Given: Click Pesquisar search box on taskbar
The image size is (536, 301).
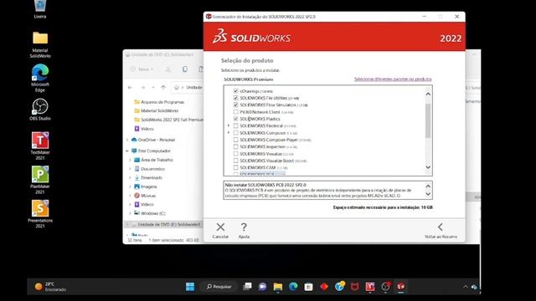Looking at the screenshot, I should point(219,287).
